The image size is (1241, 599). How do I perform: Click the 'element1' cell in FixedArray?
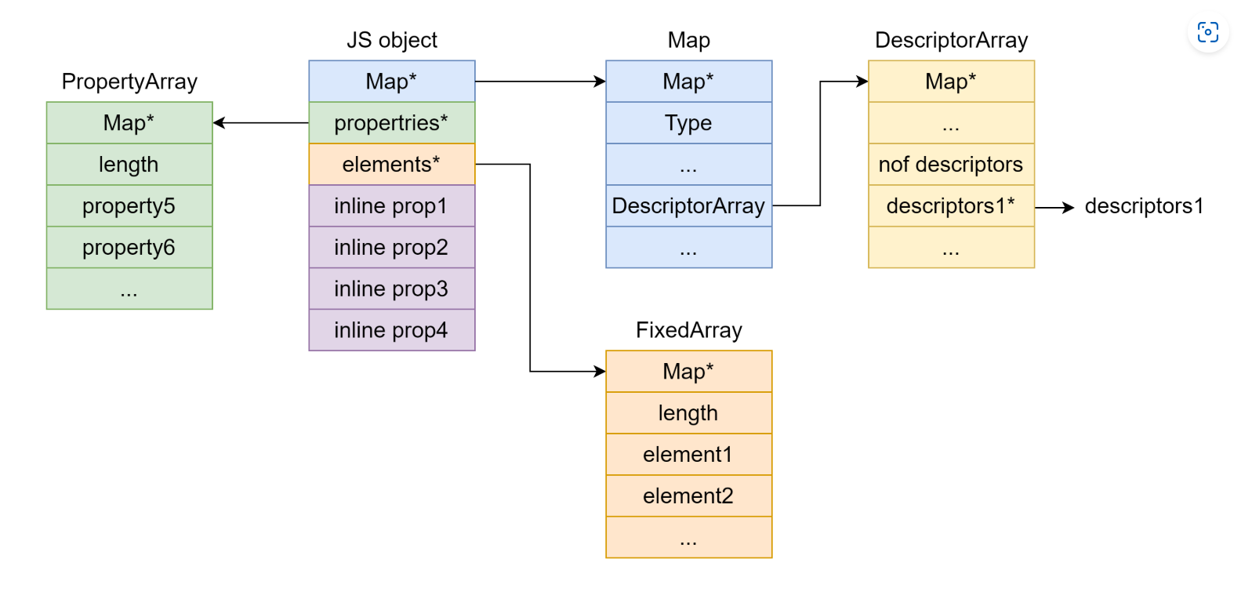[x=688, y=455]
